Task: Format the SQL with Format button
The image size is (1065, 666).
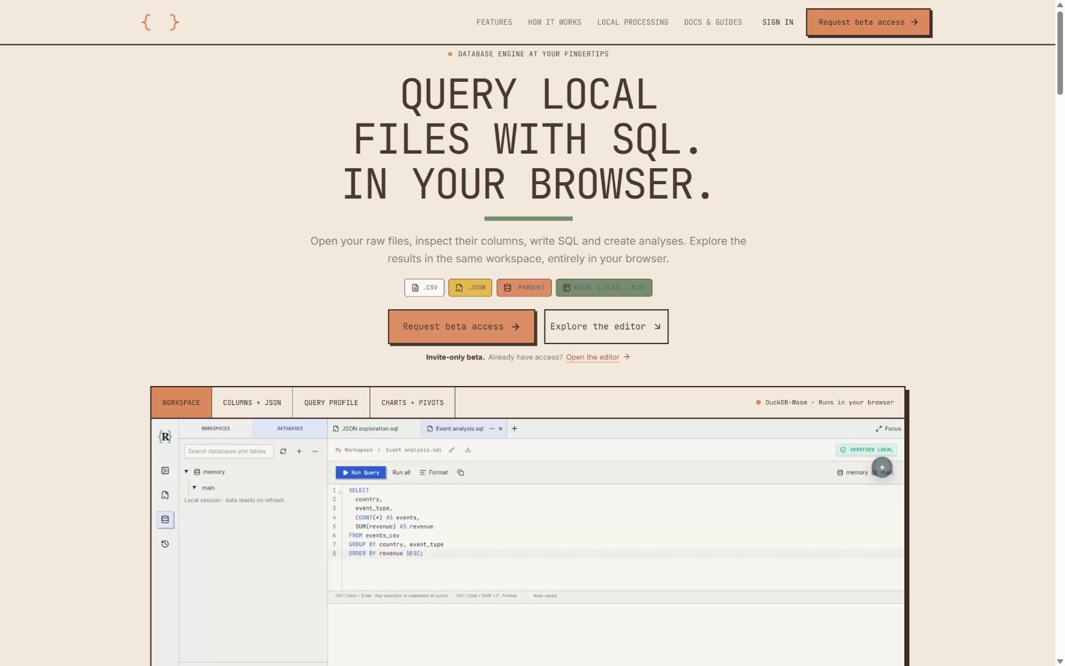Action: click(434, 472)
